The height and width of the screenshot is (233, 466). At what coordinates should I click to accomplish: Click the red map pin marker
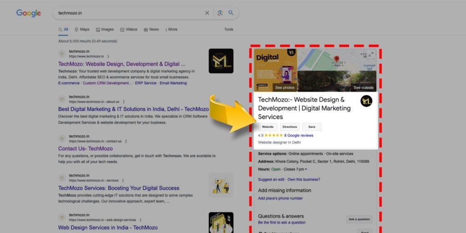click(x=336, y=59)
